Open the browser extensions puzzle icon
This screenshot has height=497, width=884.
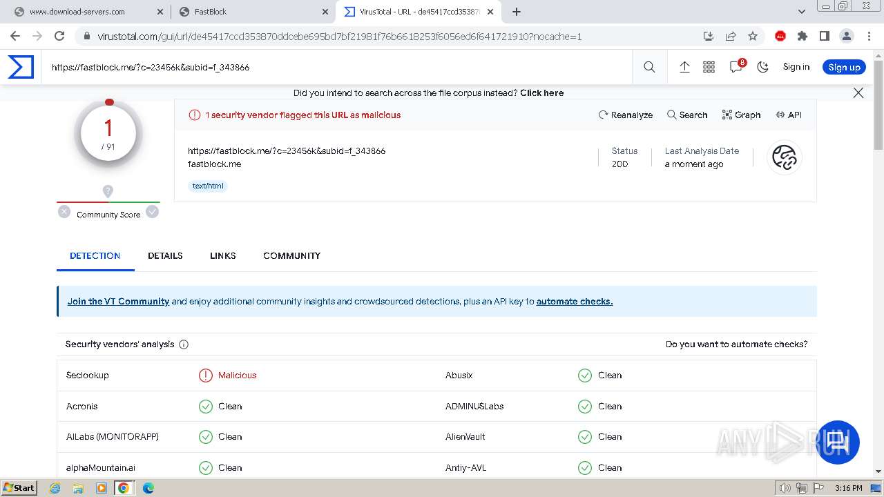(x=802, y=36)
